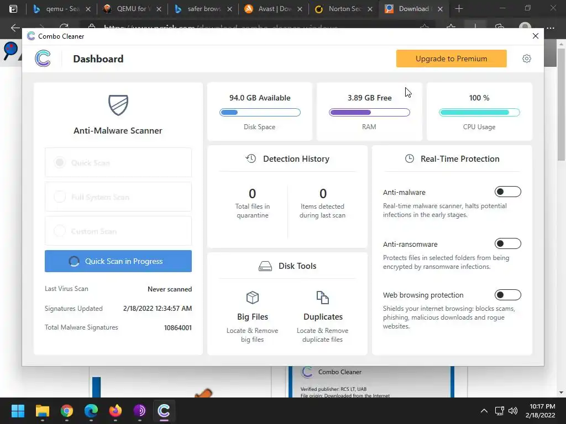Click items detected during last scan count

click(x=323, y=194)
